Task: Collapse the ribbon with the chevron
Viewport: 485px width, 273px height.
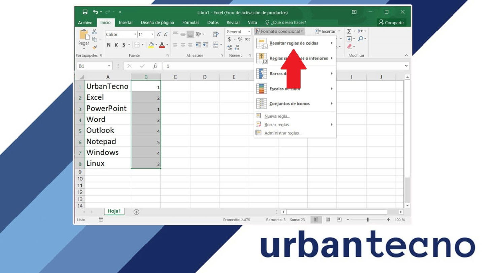Action: (406, 55)
